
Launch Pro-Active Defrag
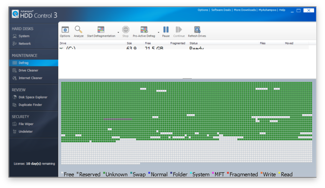coord(144,32)
